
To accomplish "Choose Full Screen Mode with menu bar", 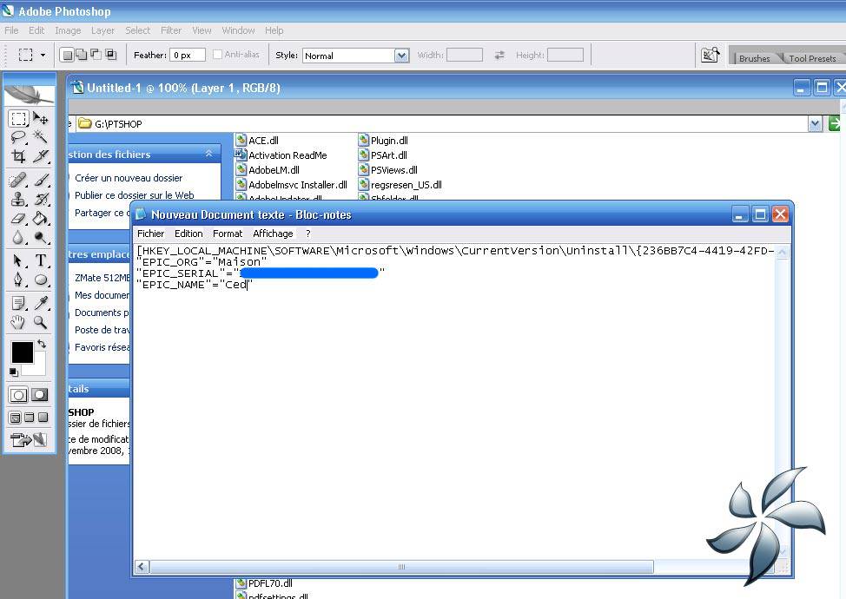I will pos(30,418).
